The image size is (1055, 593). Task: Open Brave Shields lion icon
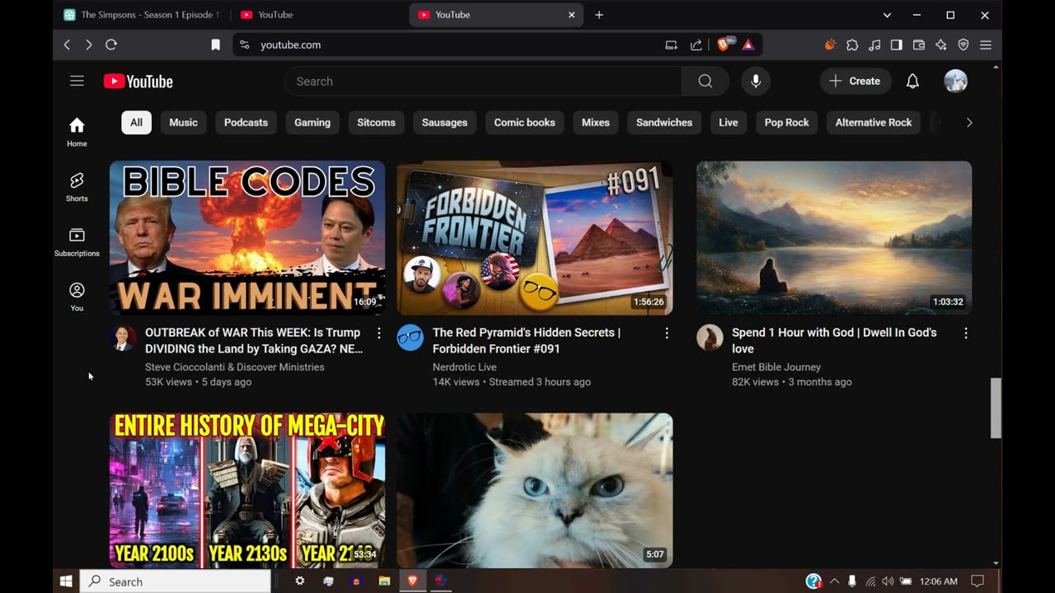pos(724,44)
